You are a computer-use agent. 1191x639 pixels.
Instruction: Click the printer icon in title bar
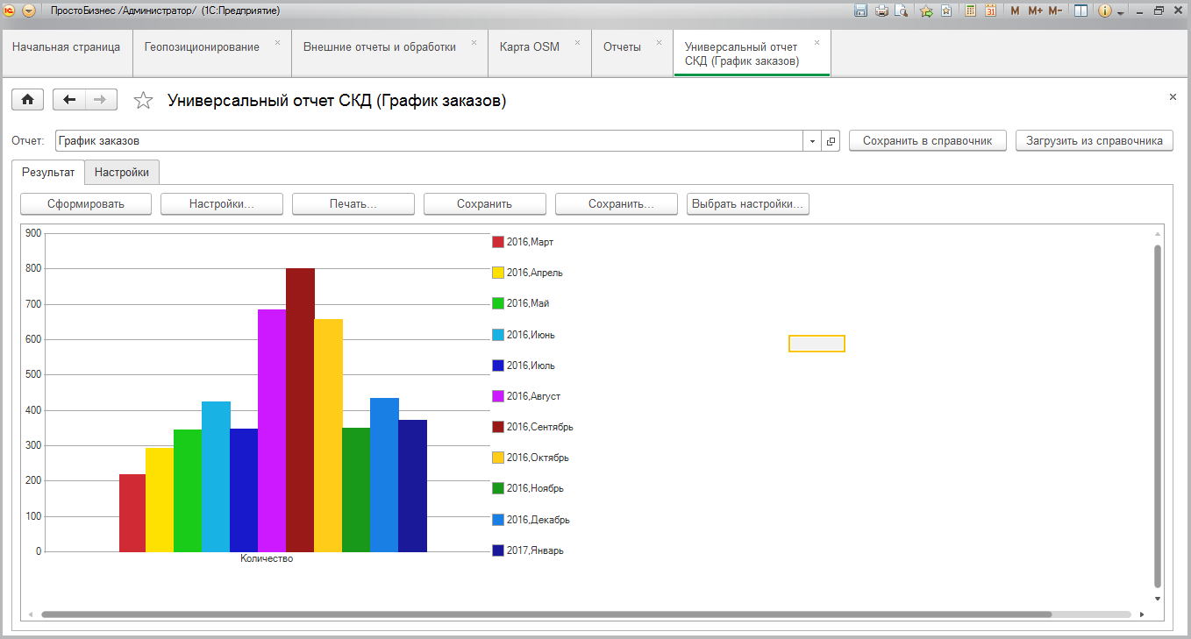pyautogui.click(x=881, y=11)
